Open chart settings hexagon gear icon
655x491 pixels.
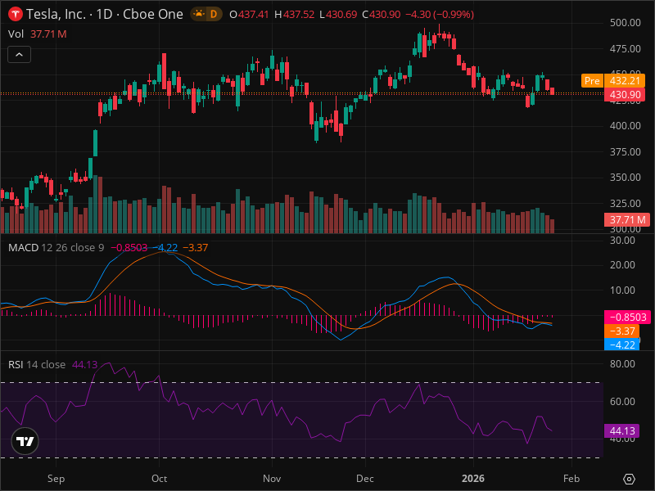629,479
